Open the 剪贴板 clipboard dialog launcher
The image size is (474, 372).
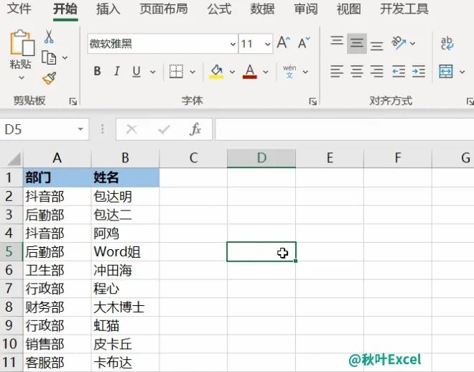click(73, 101)
